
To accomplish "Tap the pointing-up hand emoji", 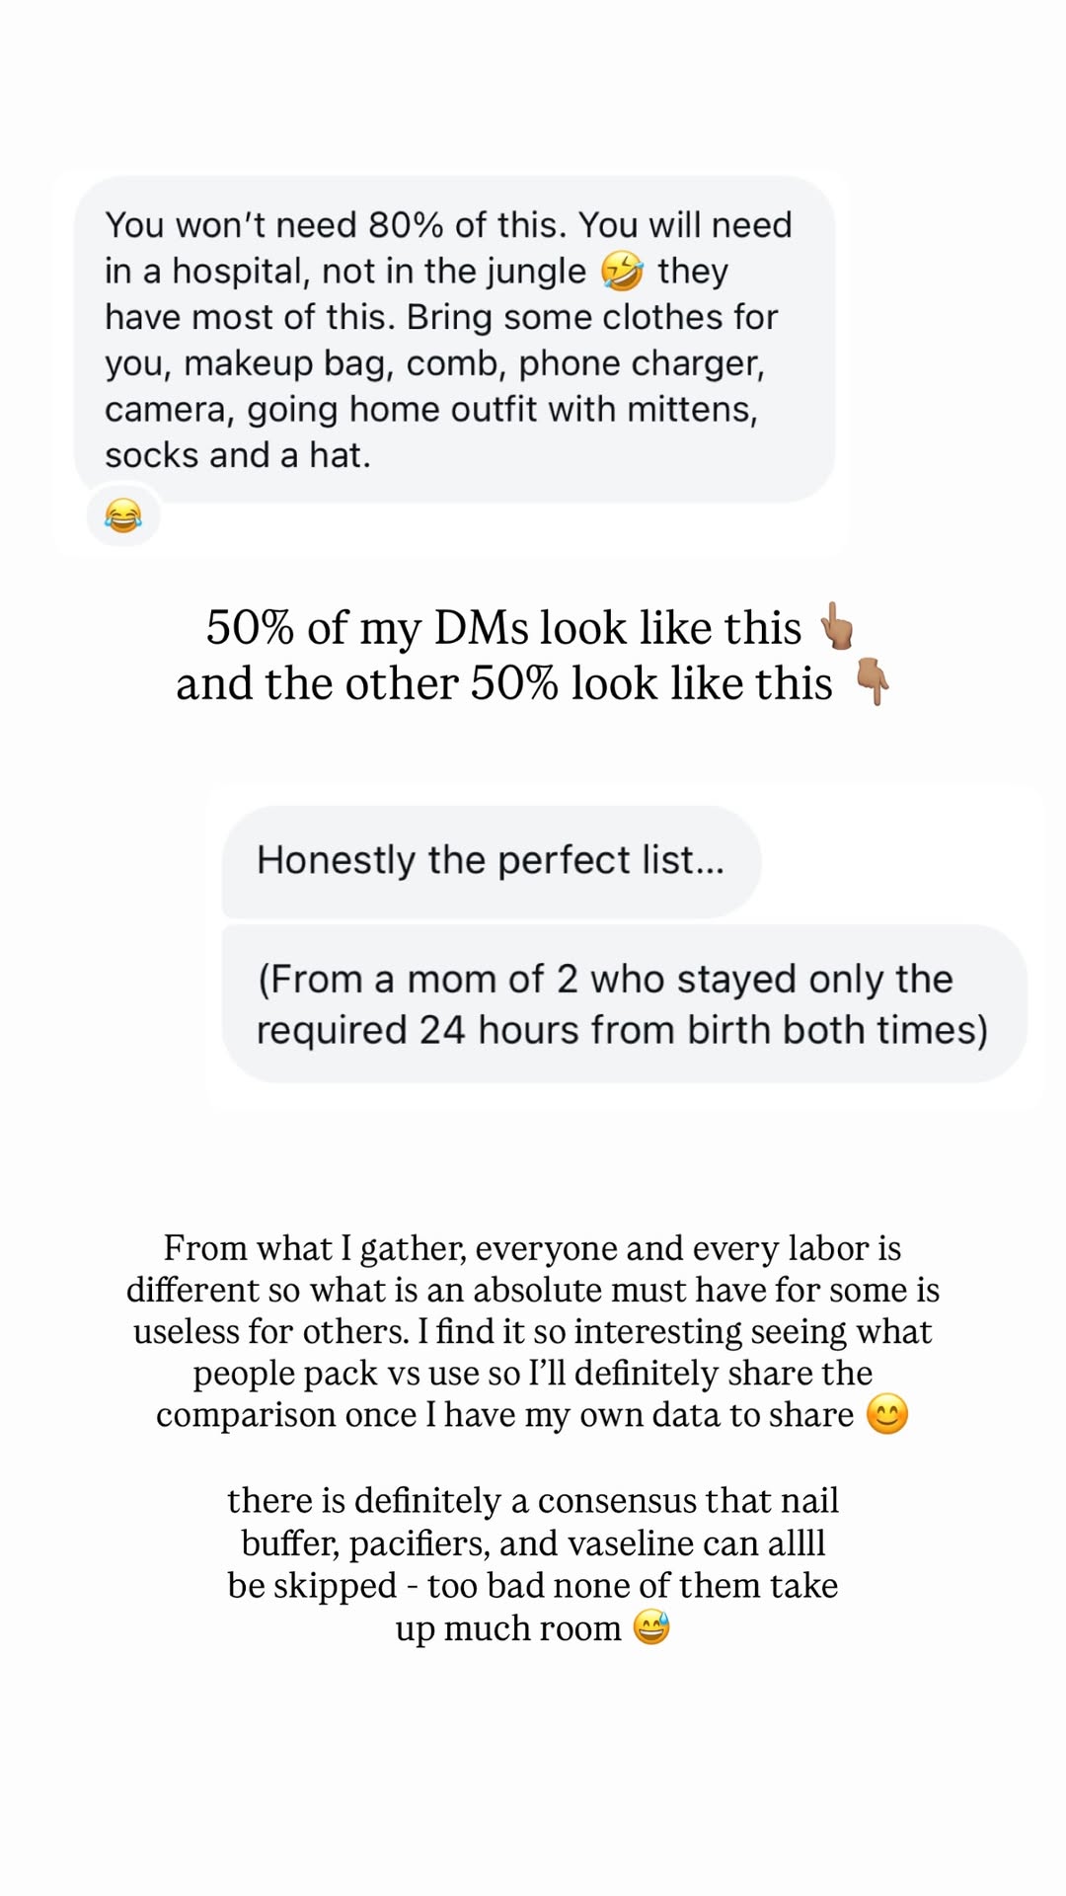I will [x=837, y=626].
